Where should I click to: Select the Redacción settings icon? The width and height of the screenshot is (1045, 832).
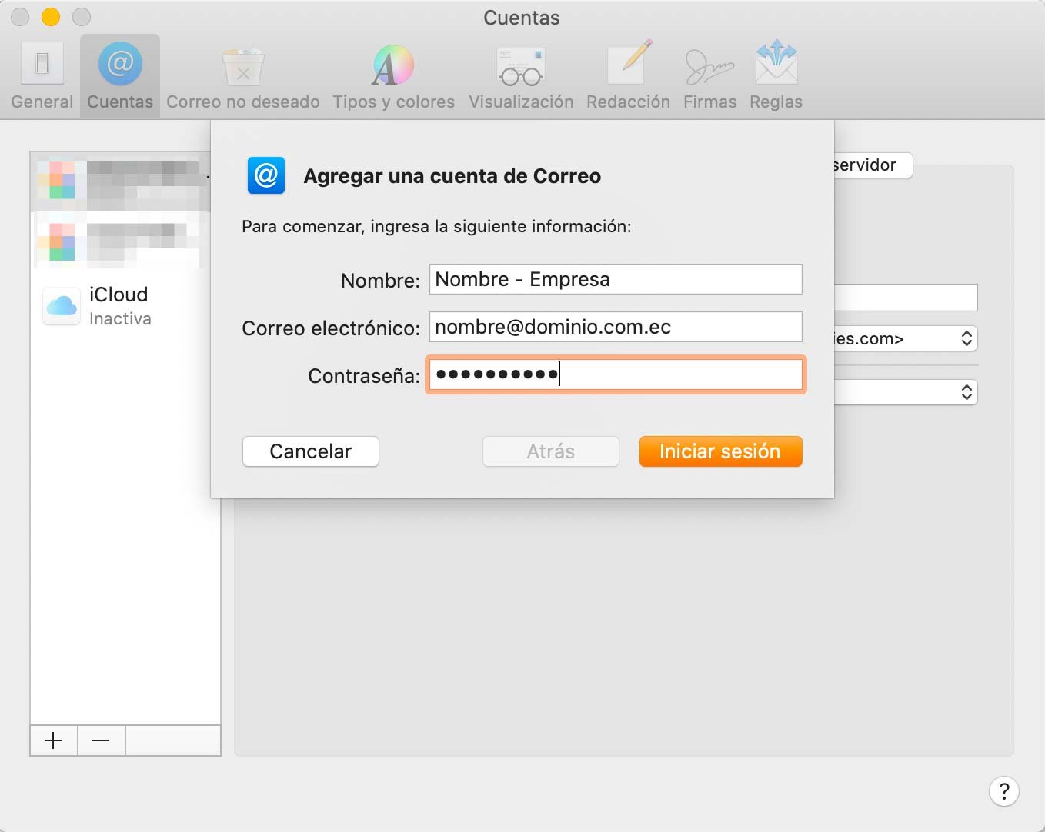pyautogui.click(x=628, y=75)
